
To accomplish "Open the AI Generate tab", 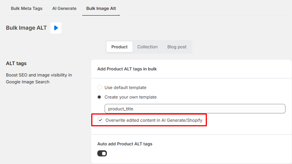I will 64,8.
